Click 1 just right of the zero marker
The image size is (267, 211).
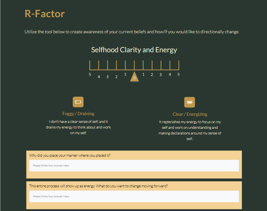coord(143,74)
